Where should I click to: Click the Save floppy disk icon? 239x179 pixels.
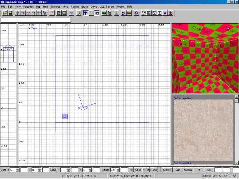[10, 13]
